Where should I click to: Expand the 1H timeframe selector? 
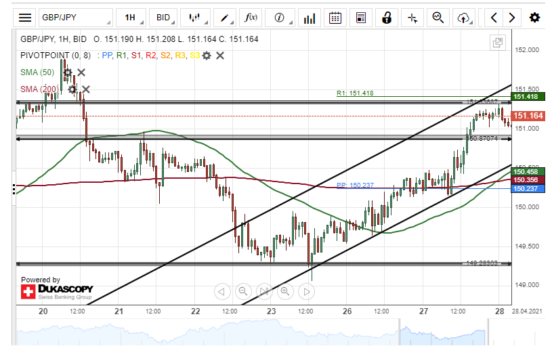point(131,18)
